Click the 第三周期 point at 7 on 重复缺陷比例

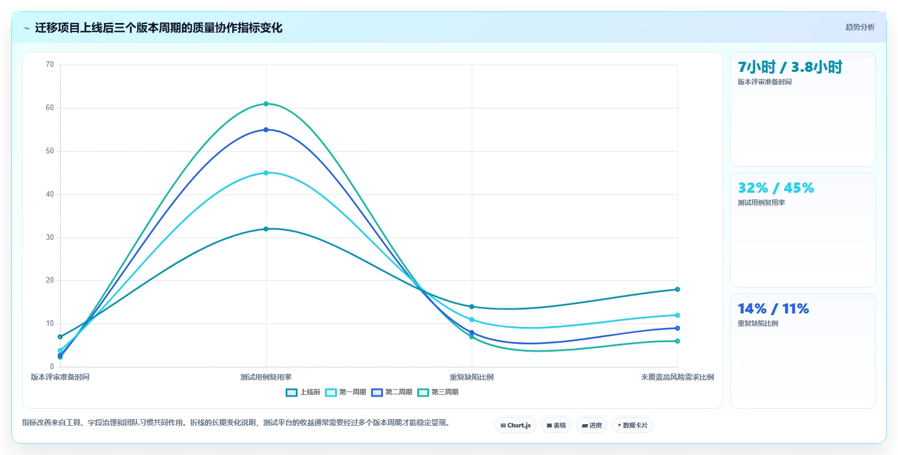[x=472, y=337]
